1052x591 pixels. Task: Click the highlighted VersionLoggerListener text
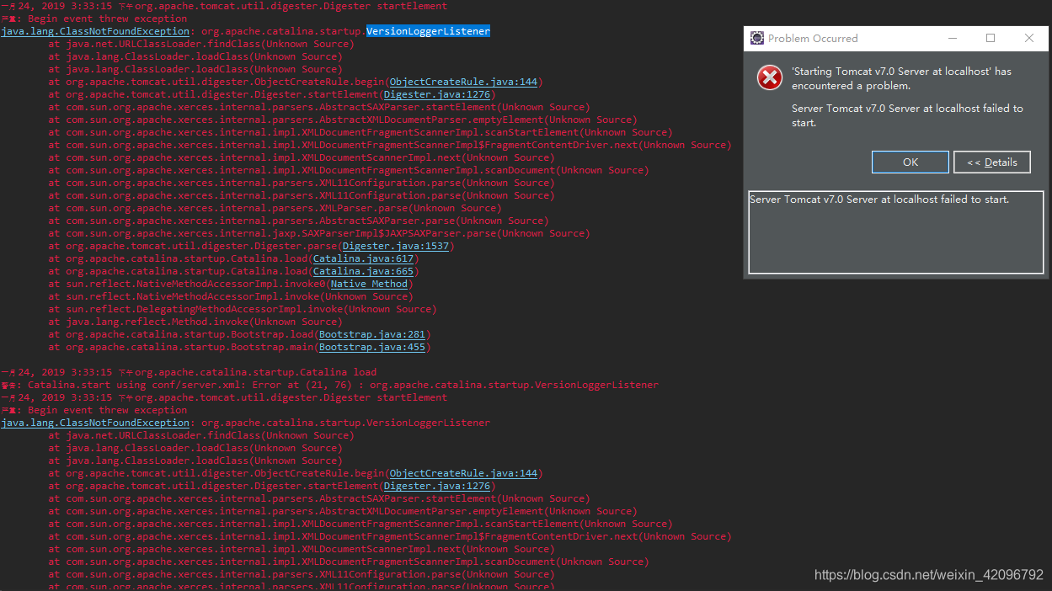pos(428,31)
